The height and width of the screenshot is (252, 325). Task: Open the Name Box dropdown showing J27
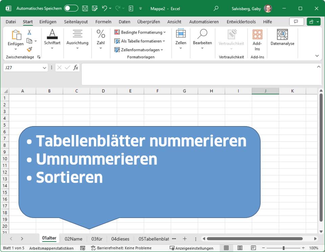click(44, 67)
